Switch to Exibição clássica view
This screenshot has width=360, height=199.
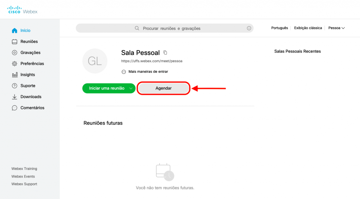[x=308, y=28]
